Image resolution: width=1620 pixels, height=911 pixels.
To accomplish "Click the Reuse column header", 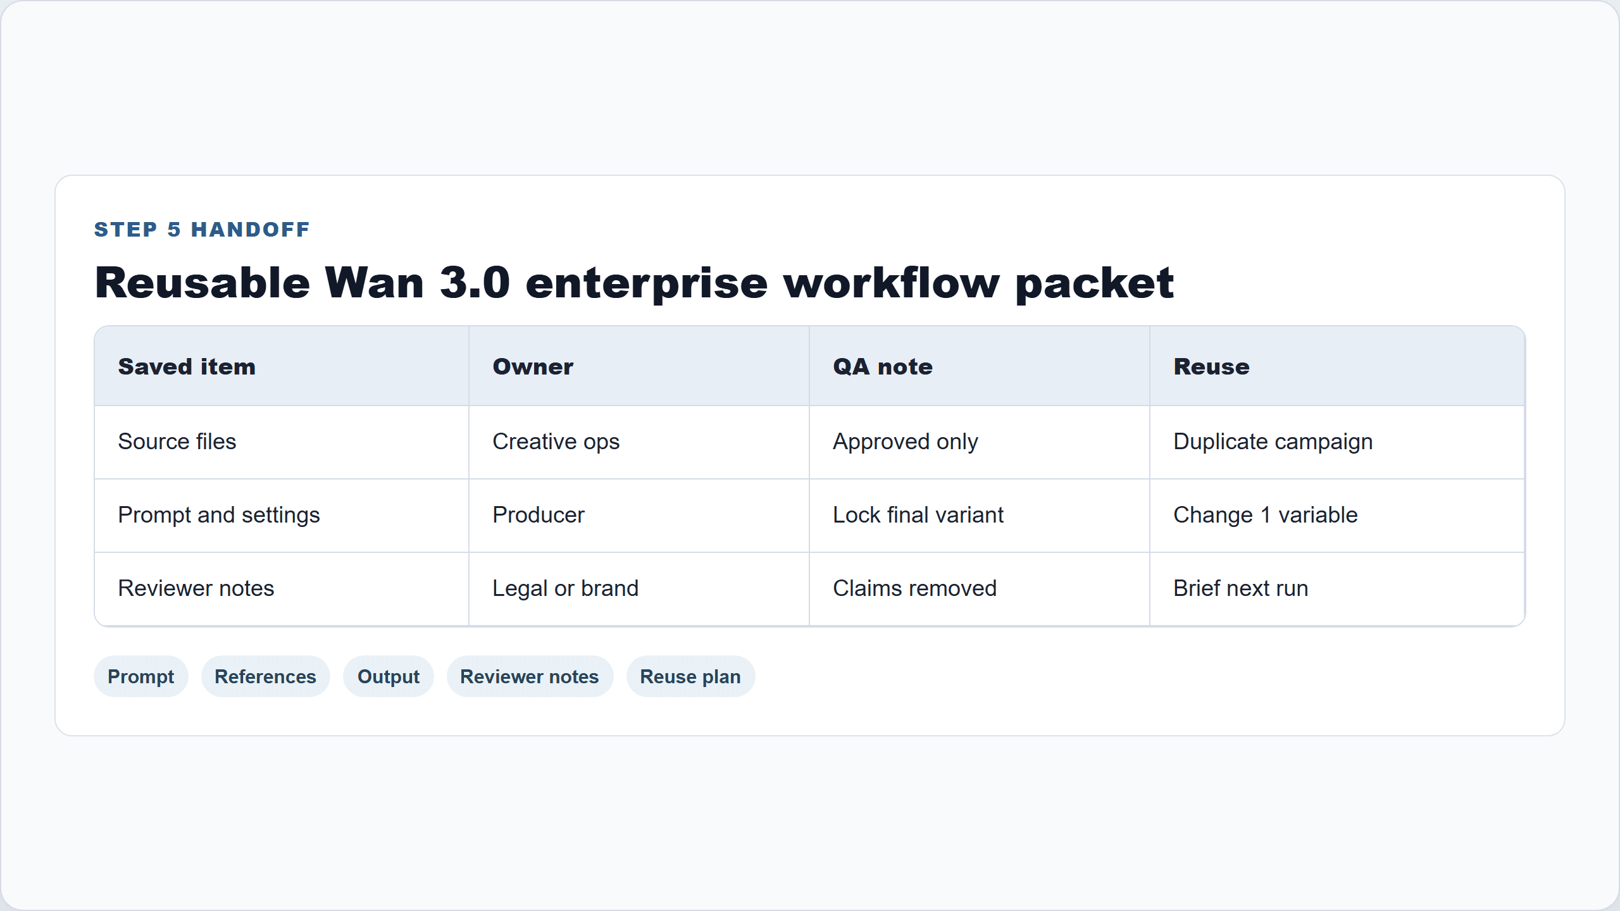I will [x=1337, y=366].
